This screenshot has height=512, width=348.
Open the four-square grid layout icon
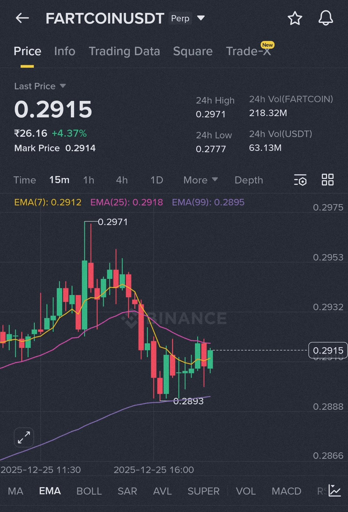(x=327, y=180)
